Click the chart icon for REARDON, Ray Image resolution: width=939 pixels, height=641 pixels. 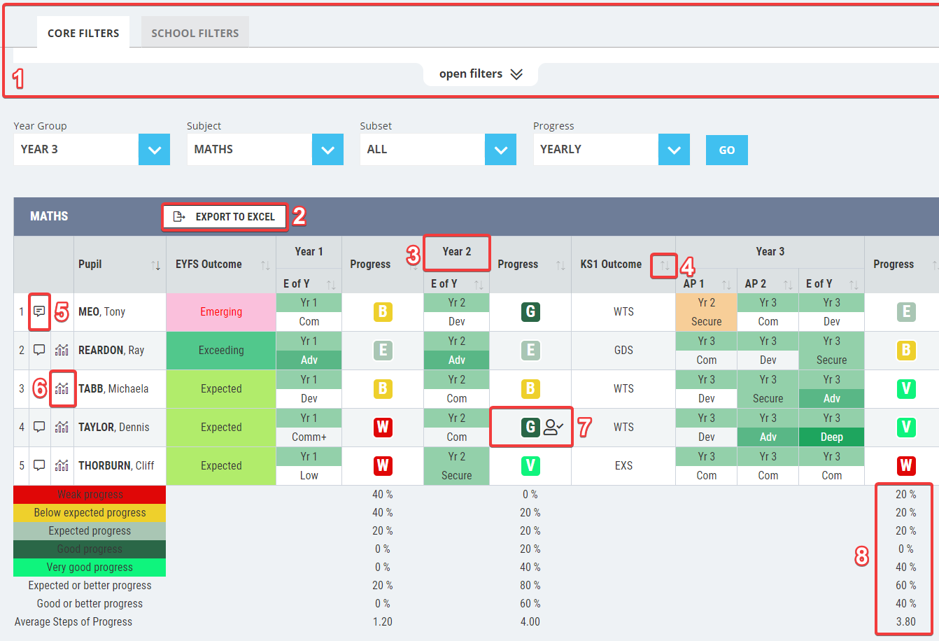[62, 350]
